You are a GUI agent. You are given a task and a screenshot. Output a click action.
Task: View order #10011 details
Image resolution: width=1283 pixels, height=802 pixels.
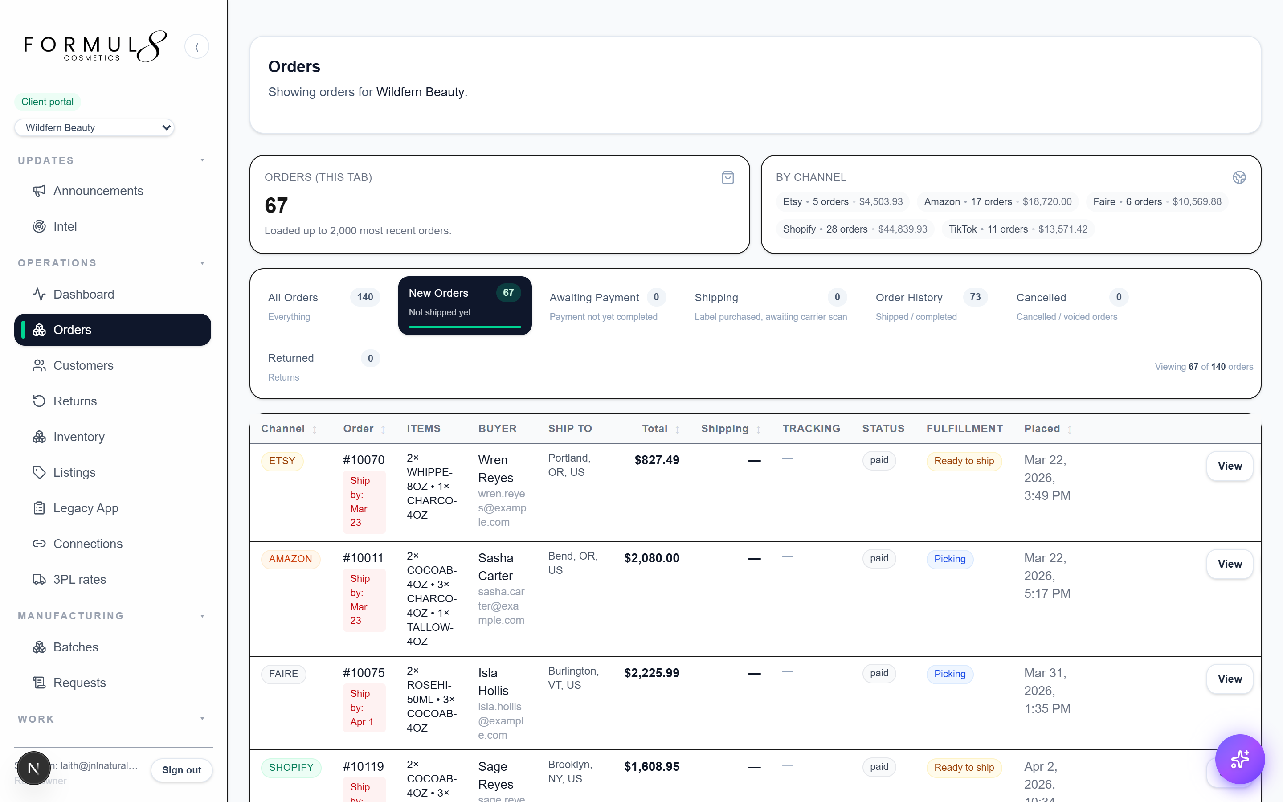click(x=1230, y=565)
